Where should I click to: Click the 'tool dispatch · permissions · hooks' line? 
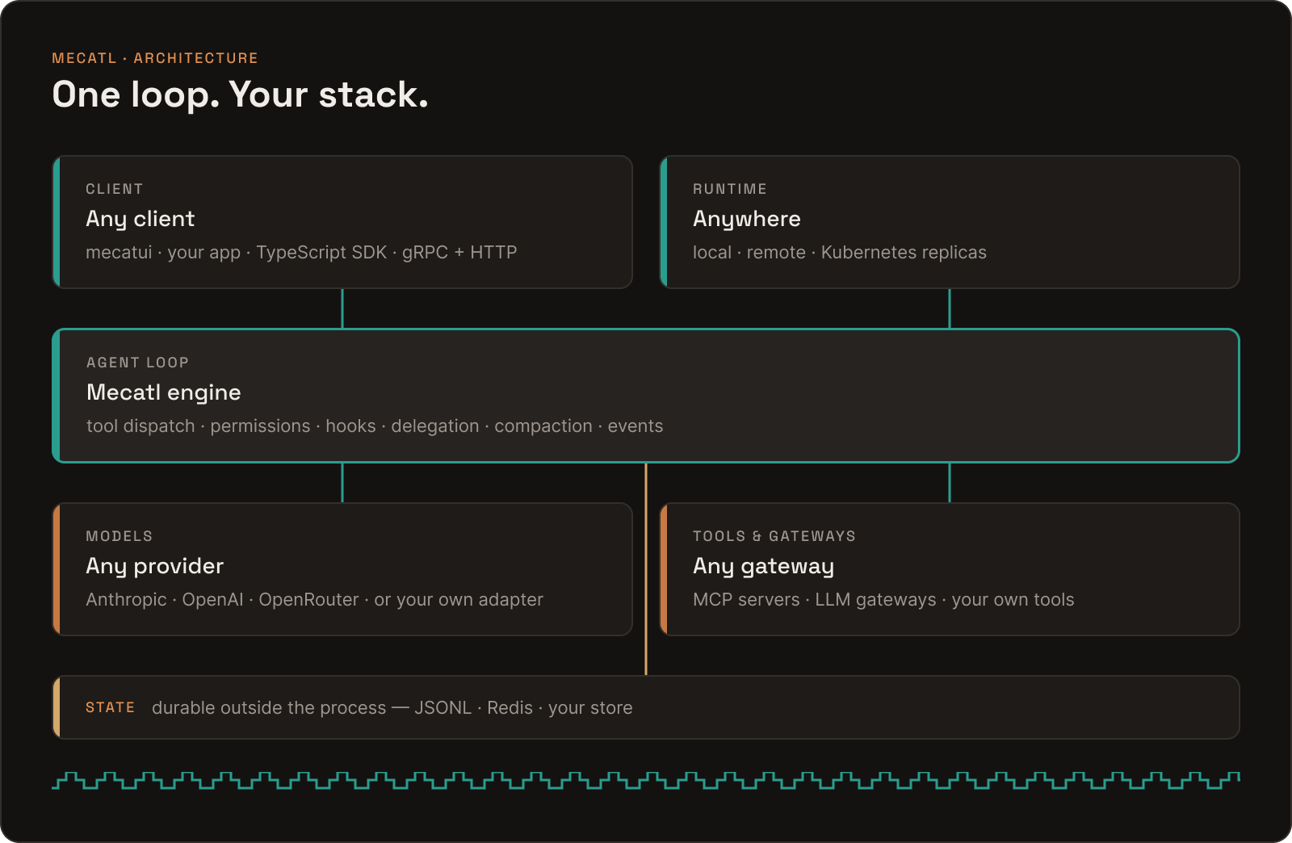(375, 426)
